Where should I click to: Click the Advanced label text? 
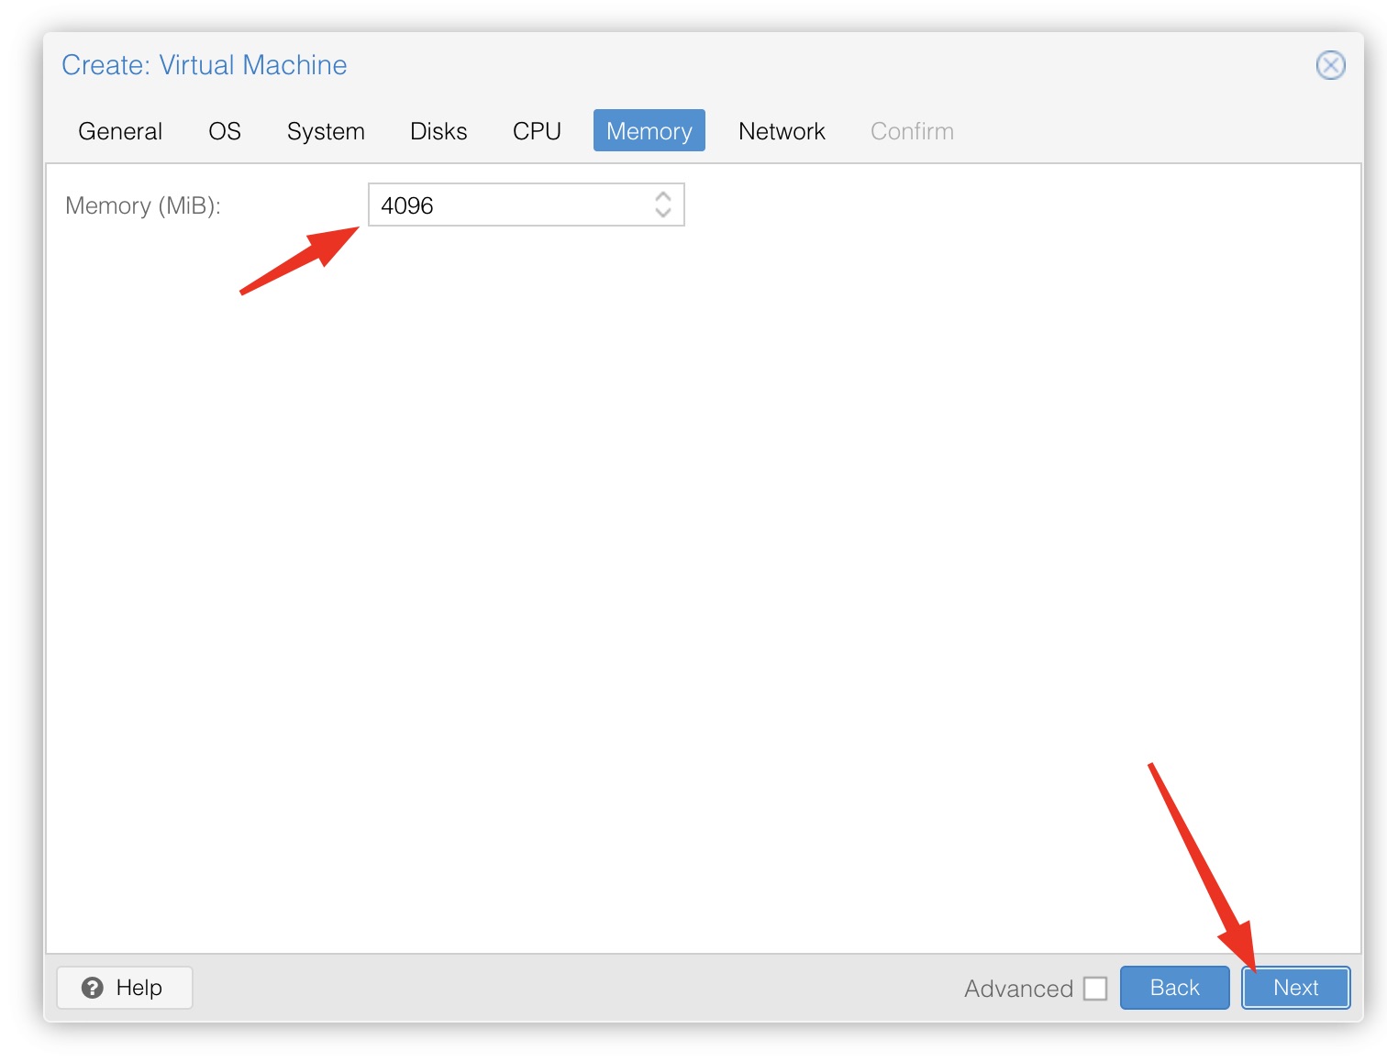(1017, 989)
